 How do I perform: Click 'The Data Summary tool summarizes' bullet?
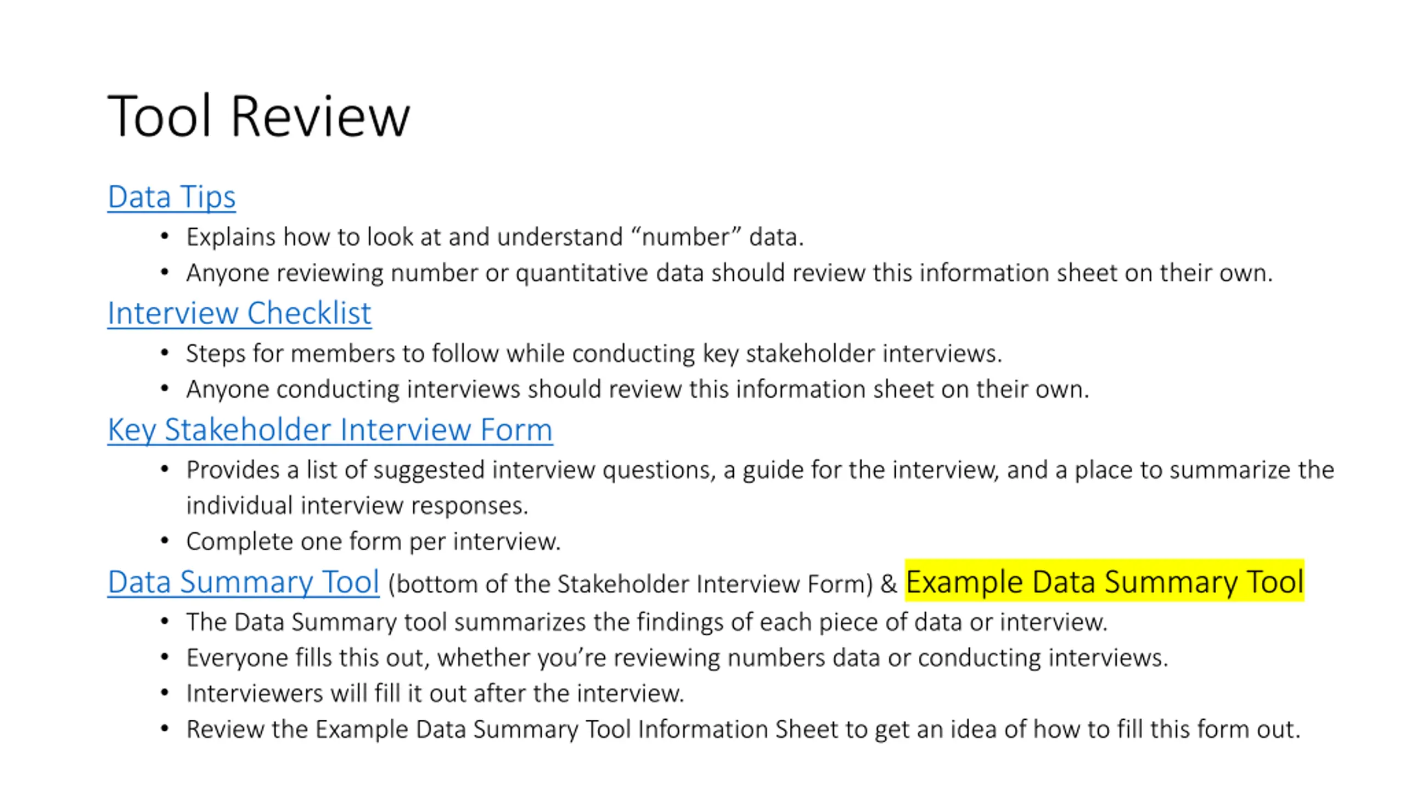point(647,622)
